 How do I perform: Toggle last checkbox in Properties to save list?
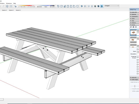coord(138,74)
